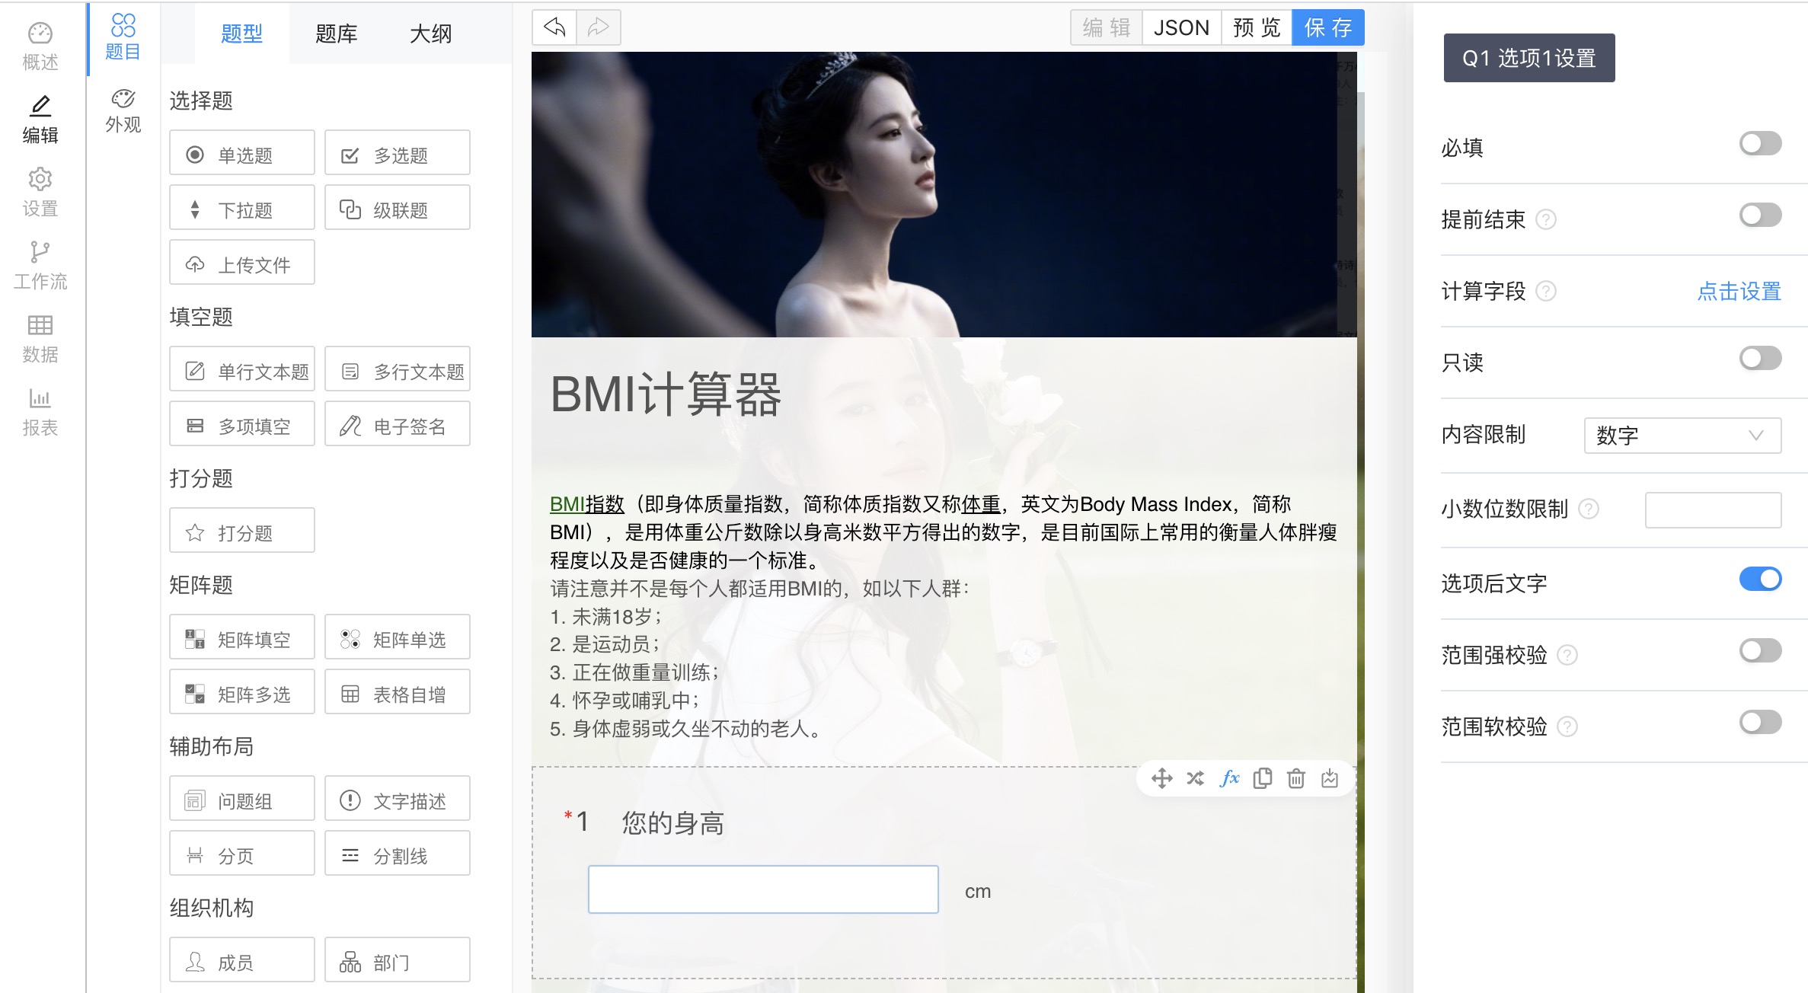
Task: Open the 内容限制 dropdown showing 数字
Action: [x=1682, y=436]
